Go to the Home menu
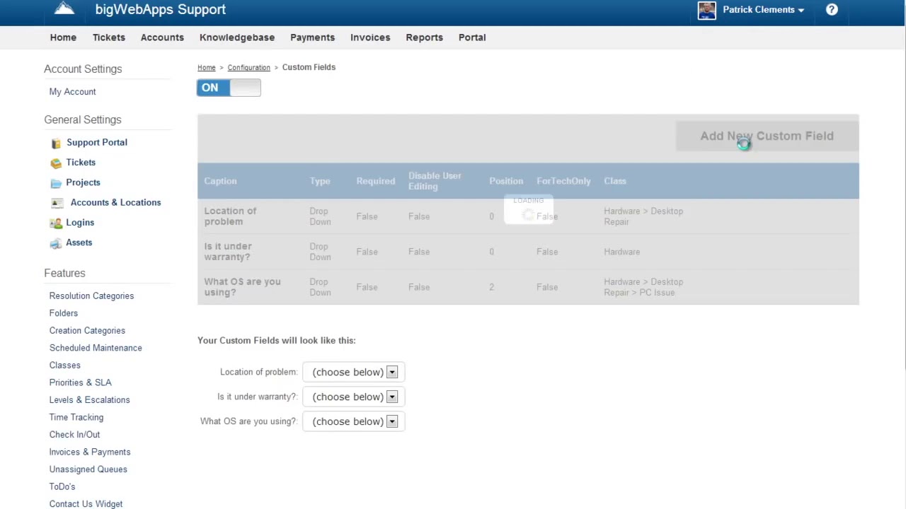Image resolution: width=906 pixels, height=509 pixels. click(63, 37)
